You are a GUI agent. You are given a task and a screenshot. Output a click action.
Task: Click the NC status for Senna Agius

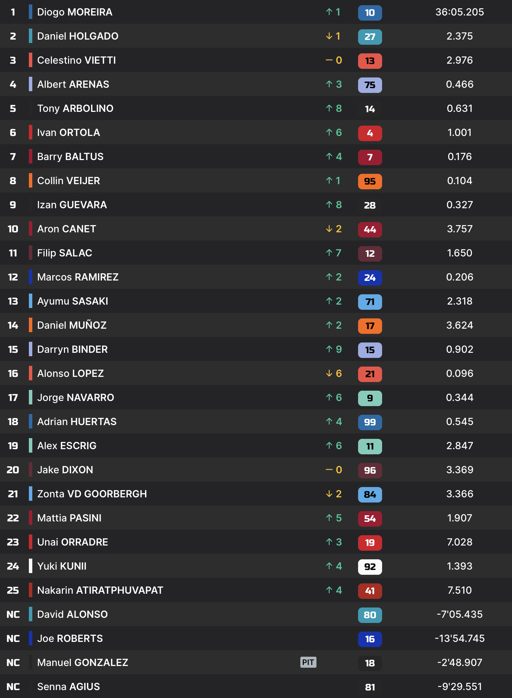pyautogui.click(x=13, y=687)
